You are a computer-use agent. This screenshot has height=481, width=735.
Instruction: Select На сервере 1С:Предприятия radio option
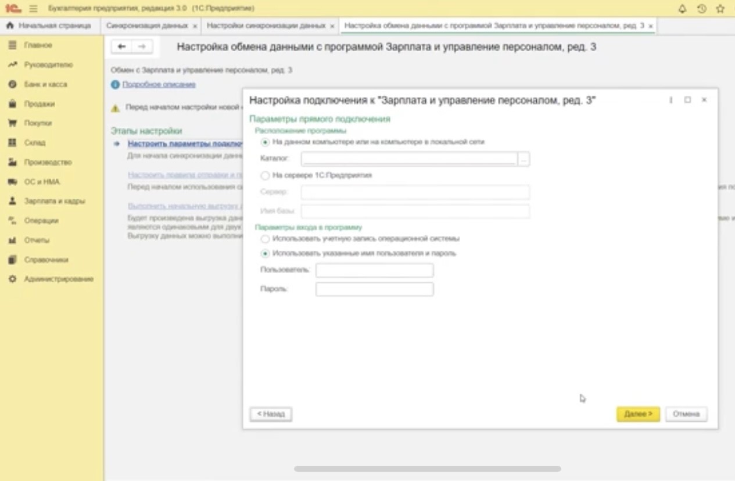pyautogui.click(x=266, y=175)
